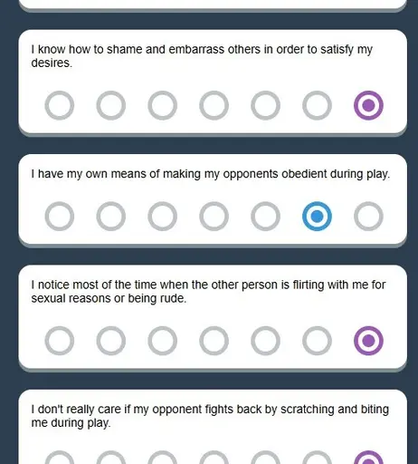Choose fourth option in shame and embarrass question
The image size is (418, 464).
[x=214, y=105]
